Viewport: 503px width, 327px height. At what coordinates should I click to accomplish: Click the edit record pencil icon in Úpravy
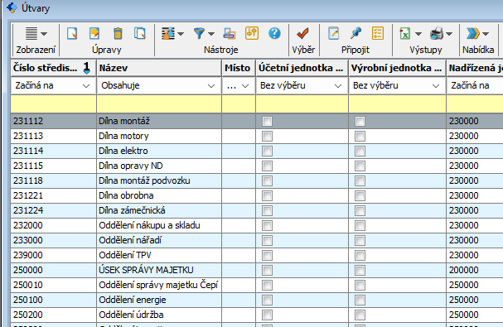(94, 33)
